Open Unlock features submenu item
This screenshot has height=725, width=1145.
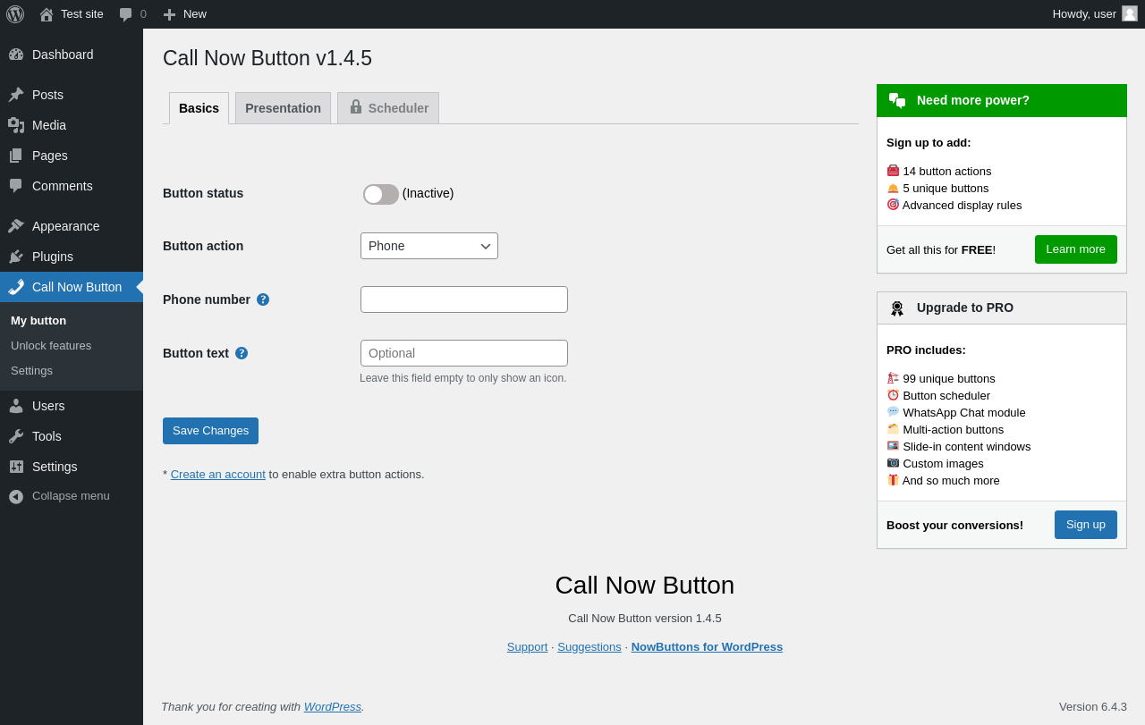coord(51,346)
